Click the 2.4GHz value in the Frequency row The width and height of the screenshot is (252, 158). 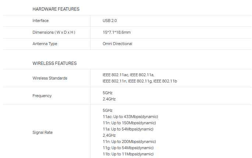tap(109, 99)
